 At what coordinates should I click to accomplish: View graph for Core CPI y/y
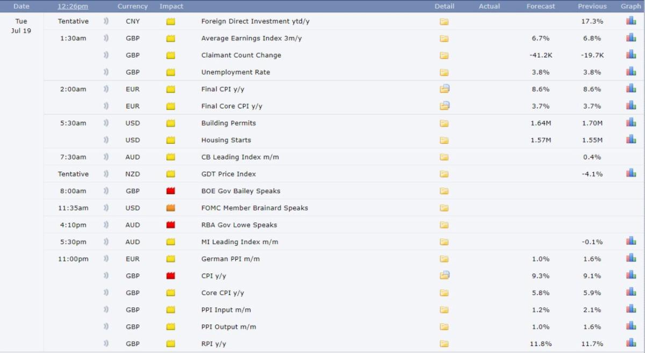point(631,292)
